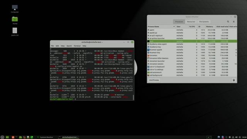This screenshot has height=139, width=247.
Task: Open the Edit menu in terminal
Action: [57, 46]
